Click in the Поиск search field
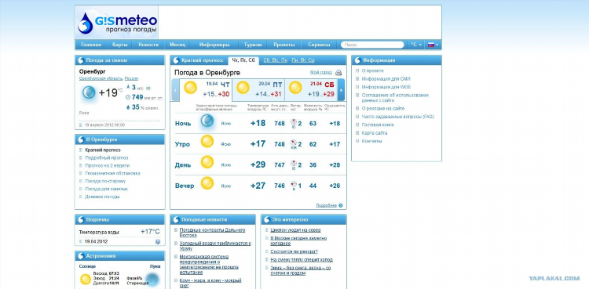 point(372,45)
